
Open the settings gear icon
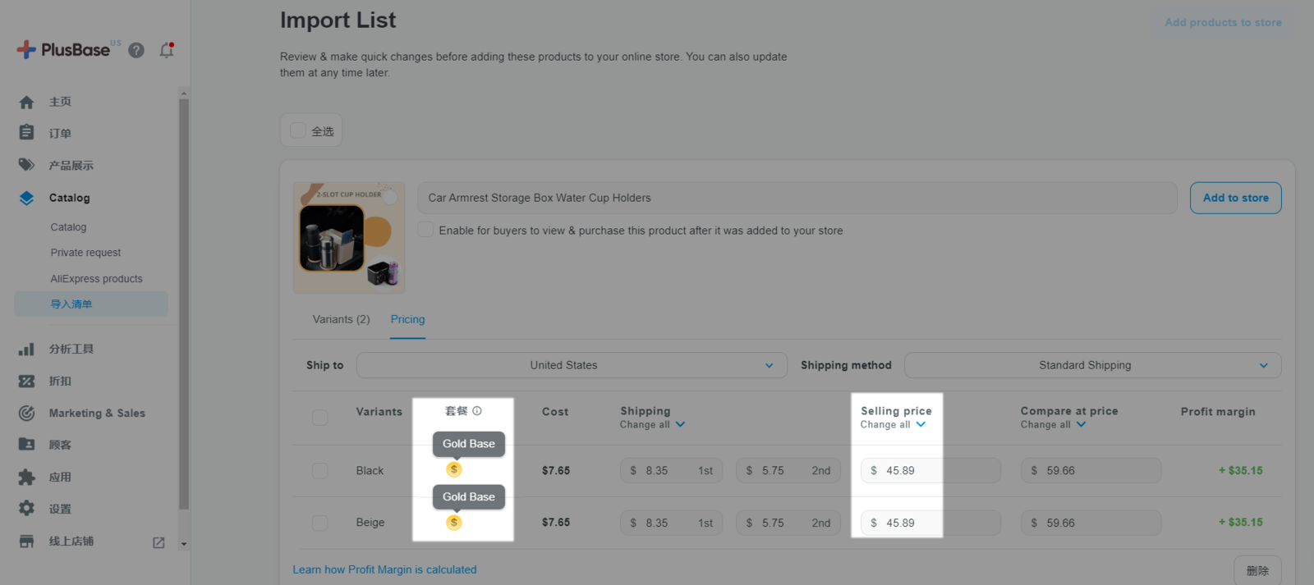tap(26, 509)
